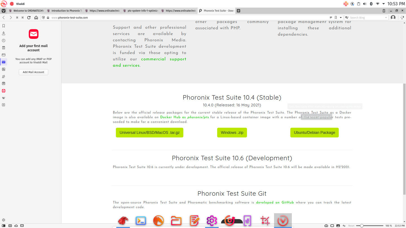Go to the home page
The image size is (406, 228).
click(x=36, y=17)
